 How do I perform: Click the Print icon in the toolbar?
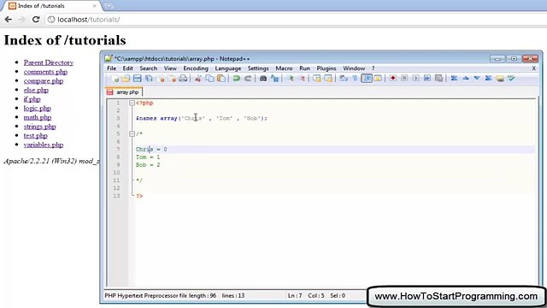pos(183,79)
